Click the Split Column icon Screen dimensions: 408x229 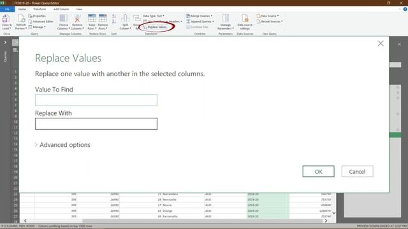[125, 18]
